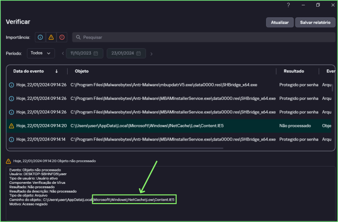Sort by Data do evento column
The image size is (338, 222).
point(29,71)
